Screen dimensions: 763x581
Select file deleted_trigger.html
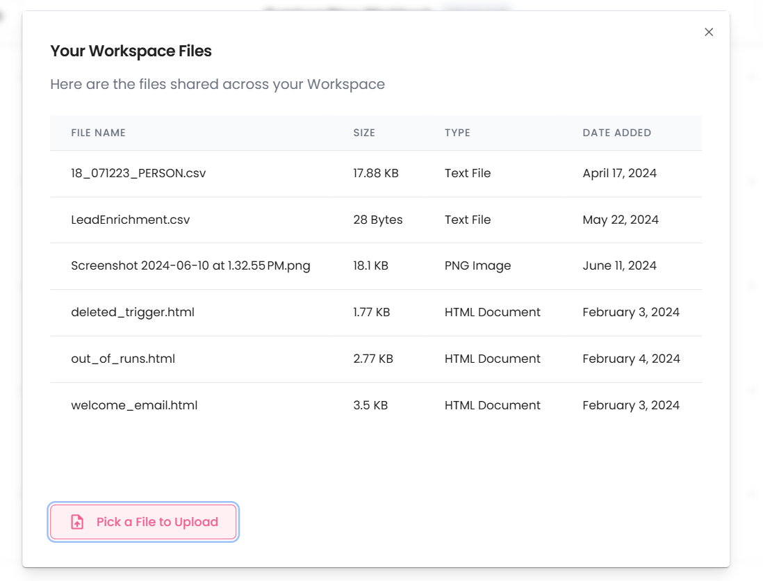click(133, 312)
